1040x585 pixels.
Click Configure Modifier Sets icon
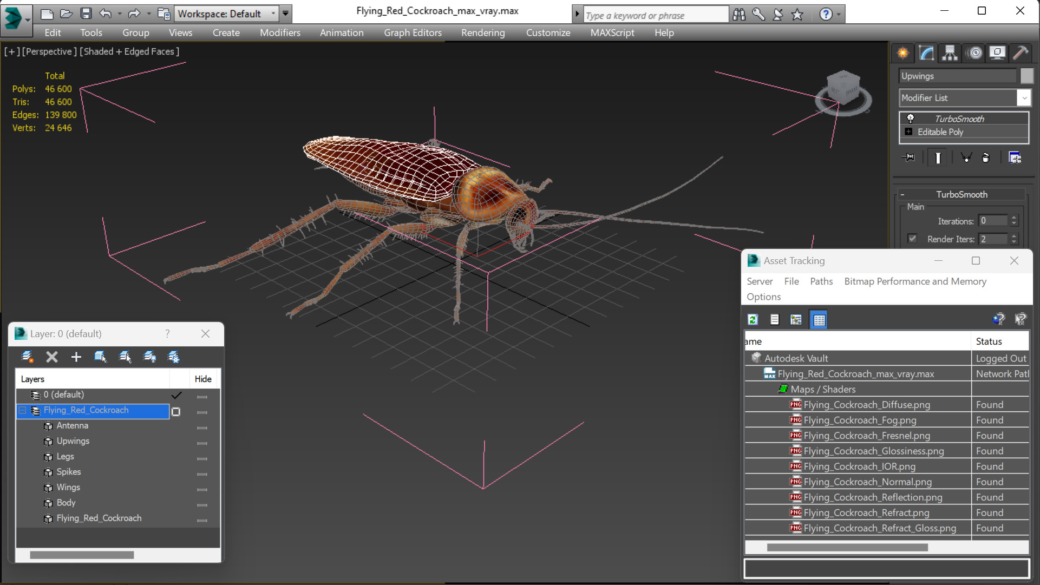(1015, 157)
